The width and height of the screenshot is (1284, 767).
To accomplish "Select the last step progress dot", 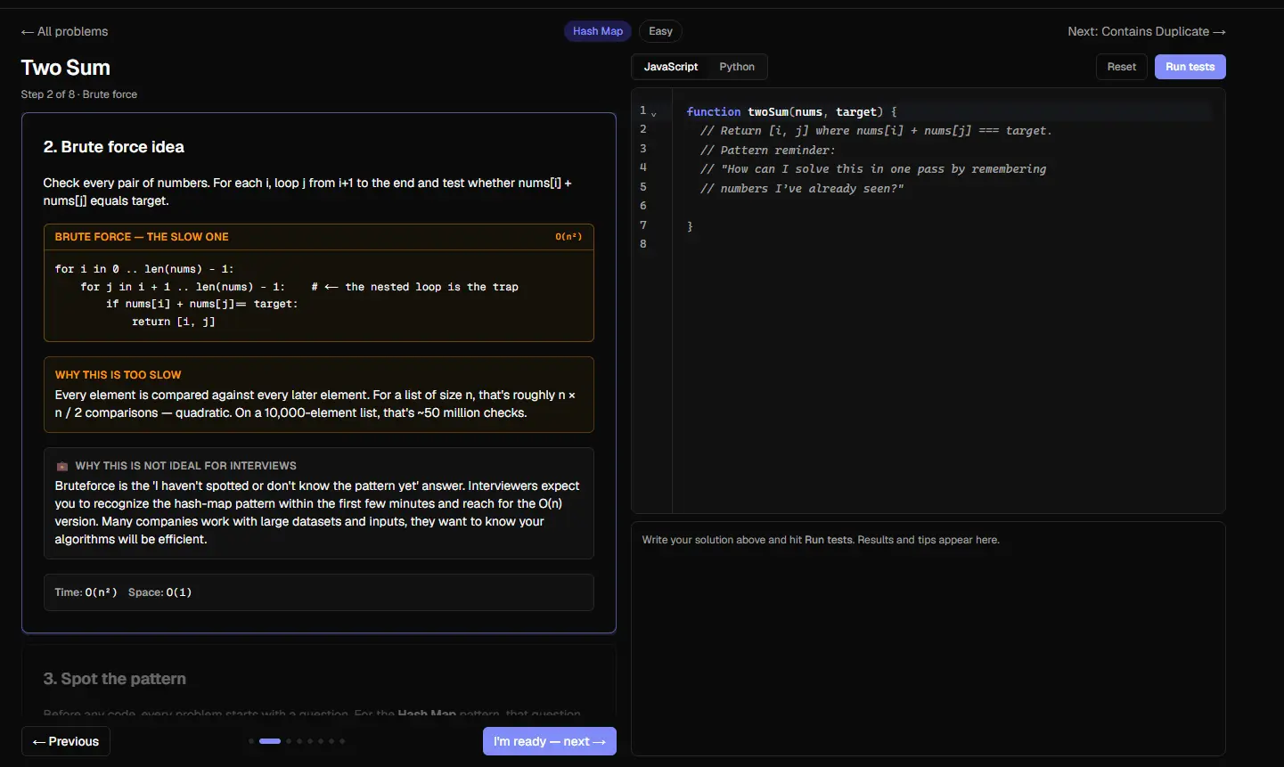I will pos(342,741).
